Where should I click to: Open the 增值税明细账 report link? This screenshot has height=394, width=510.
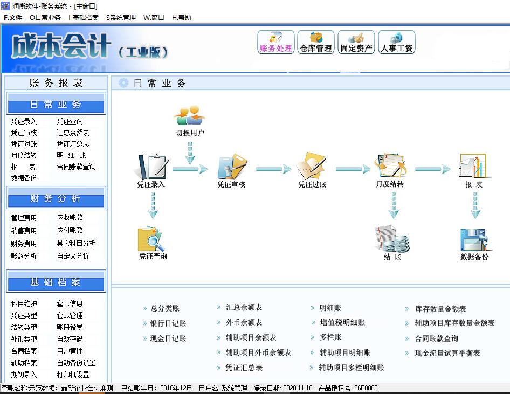tap(342, 322)
